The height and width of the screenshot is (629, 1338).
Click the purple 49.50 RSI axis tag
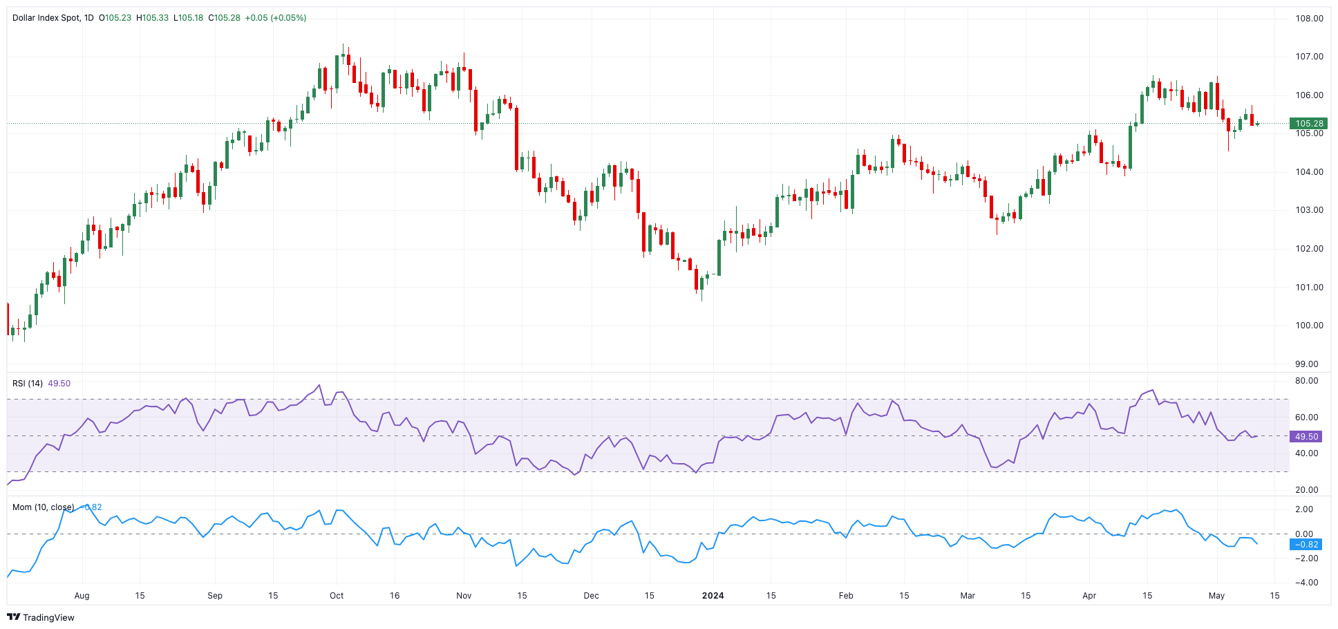(x=1306, y=436)
